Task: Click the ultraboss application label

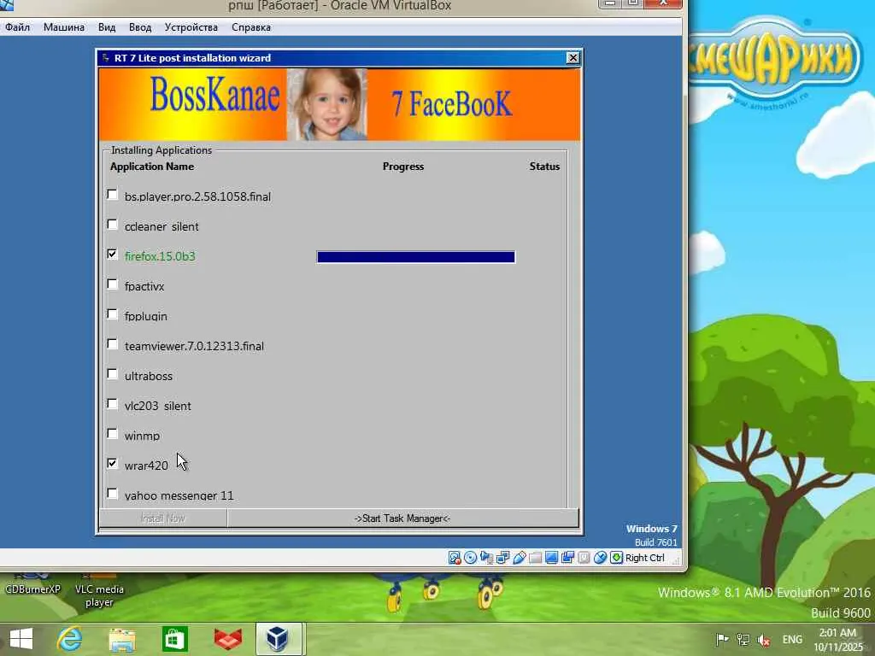Action: 149,376
